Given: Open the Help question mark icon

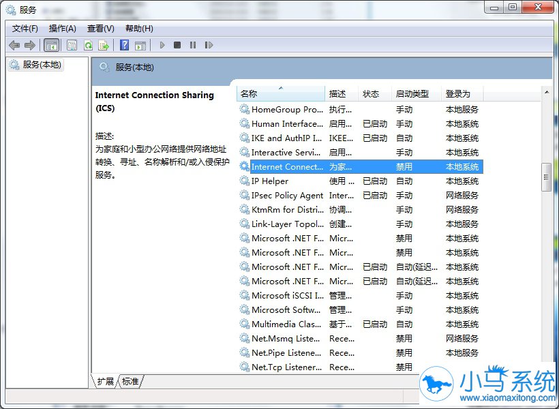Looking at the screenshot, I should [x=125, y=45].
